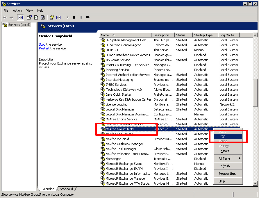Viewport: 259px width, 198px height.
Task: Select the Intersite Messaging service
Action: (119, 80)
